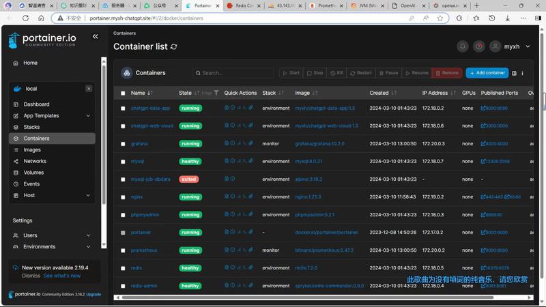Reload the browser page

click(x=25, y=18)
